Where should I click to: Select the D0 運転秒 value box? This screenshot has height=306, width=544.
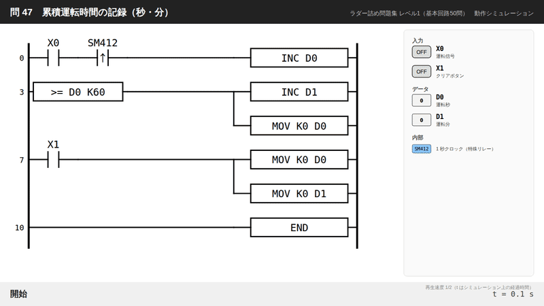[421, 101]
